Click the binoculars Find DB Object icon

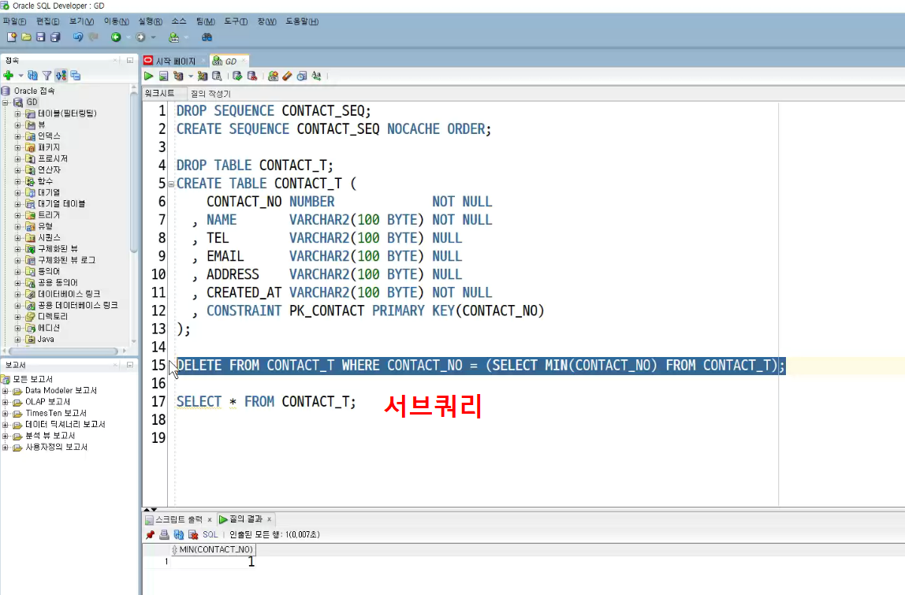(207, 37)
